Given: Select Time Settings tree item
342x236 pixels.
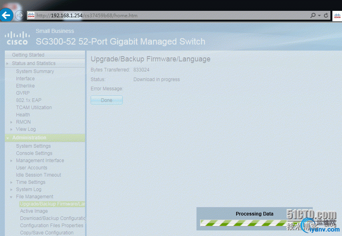Looking at the screenshot, I should [30, 182].
